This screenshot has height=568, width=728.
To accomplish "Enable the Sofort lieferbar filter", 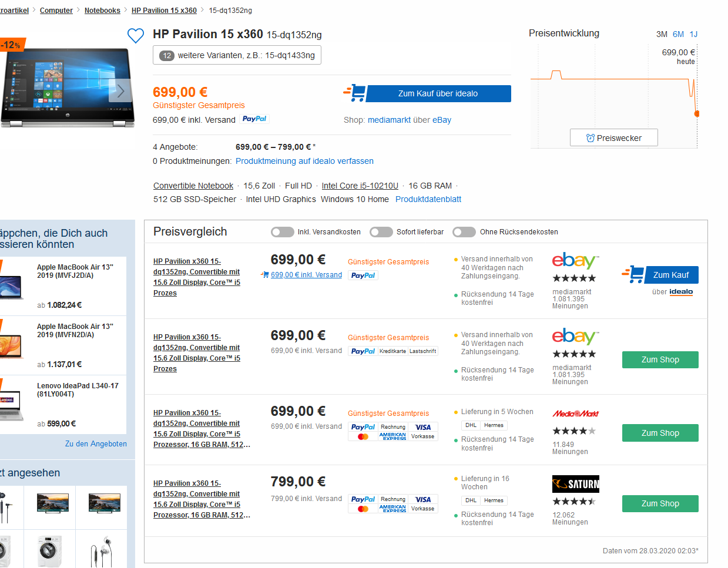I will 381,232.
